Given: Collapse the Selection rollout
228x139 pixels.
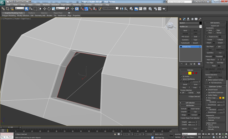Looking at the screenshot, I should point(190,70).
